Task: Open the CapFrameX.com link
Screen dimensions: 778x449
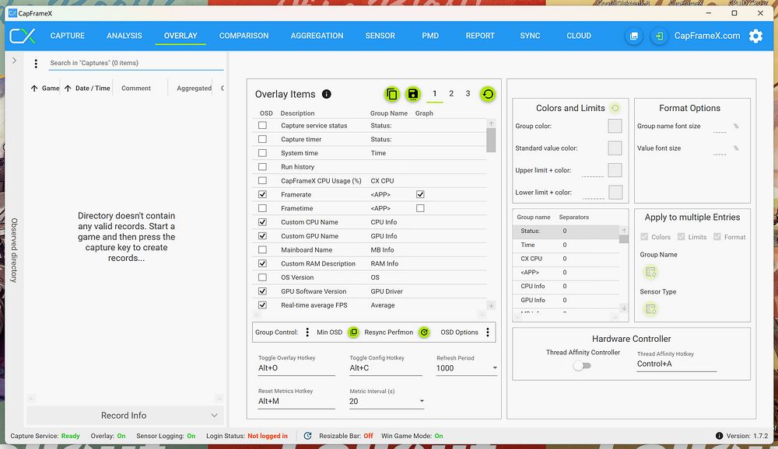Action: (706, 36)
